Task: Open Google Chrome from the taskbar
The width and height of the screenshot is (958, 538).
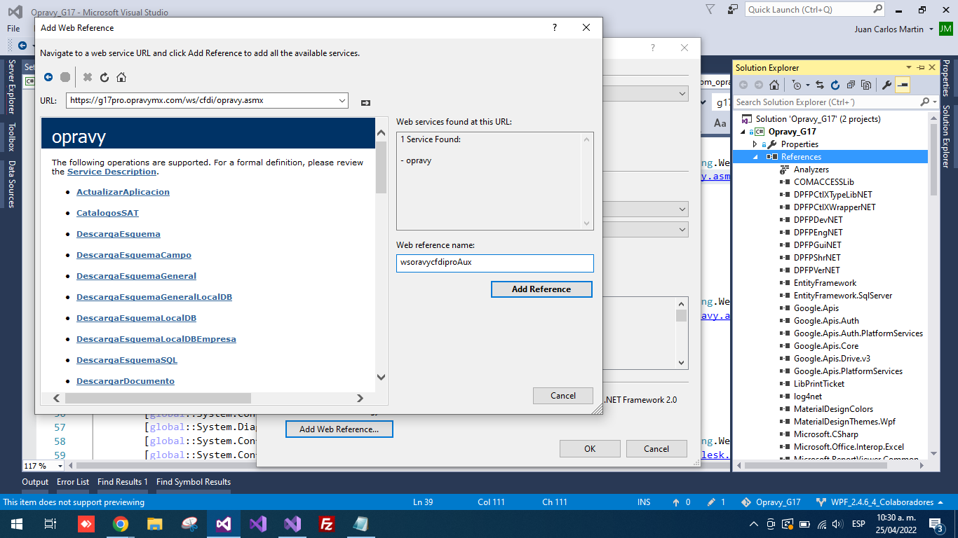Action: 121,523
